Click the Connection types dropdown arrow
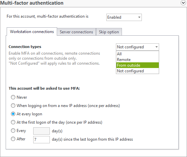Image resolution: width=187 pixels, height=157 pixels. pos(156,47)
